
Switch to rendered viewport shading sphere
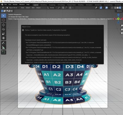coord(120,8)
